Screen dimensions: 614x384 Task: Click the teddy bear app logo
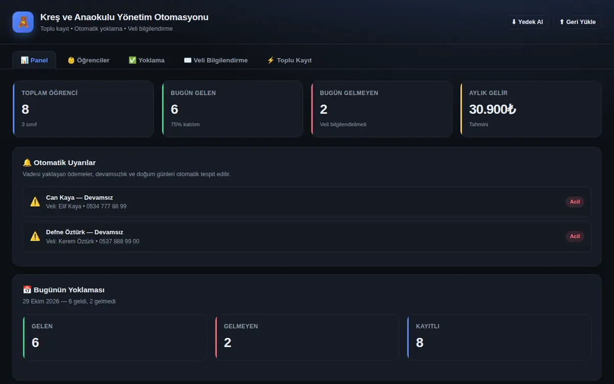(23, 22)
